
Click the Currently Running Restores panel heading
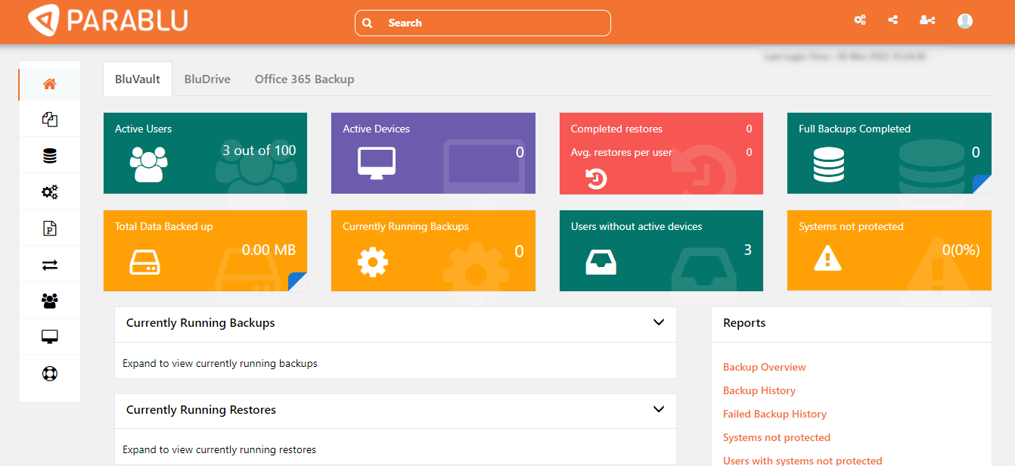(x=201, y=410)
